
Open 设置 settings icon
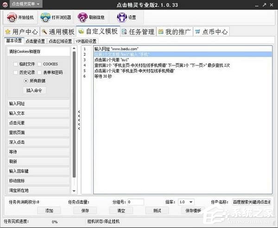(122, 17)
